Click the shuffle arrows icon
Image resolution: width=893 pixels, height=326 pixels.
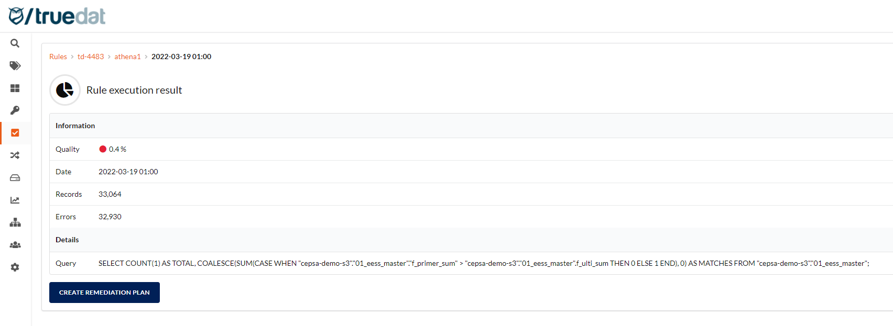pyautogui.click(x=15, y=155)
